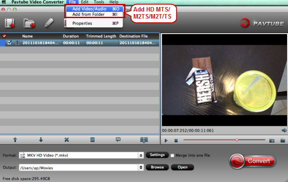Enable Merge into one file
Image resolution: width=288 pixels, height=182 pixels.
pos(172,155)
